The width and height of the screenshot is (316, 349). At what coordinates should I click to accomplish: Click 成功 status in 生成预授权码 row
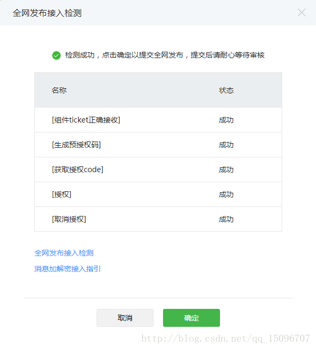coord(226,145)
